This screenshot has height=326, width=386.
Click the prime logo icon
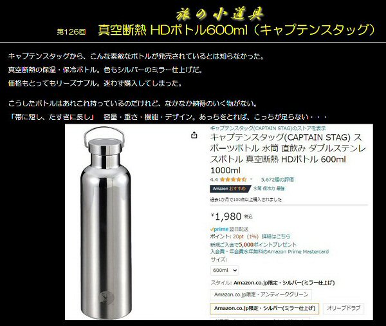[219, 229]
